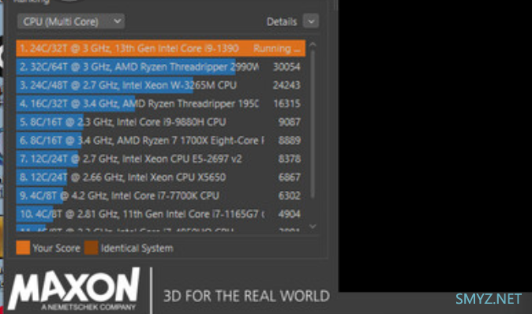The width and height of the screenshot is (532, 314).
Task: Click the Details label
Action: (x=282, y=22)
